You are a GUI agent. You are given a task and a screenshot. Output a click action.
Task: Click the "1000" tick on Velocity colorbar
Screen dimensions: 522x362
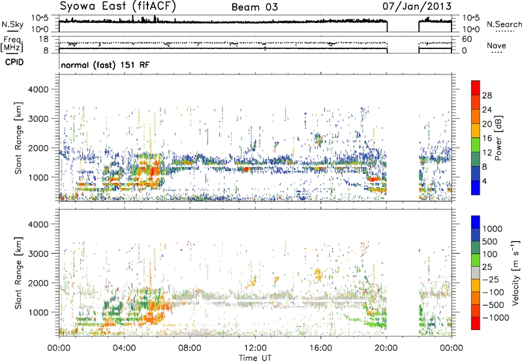click(x=493, y=229)
